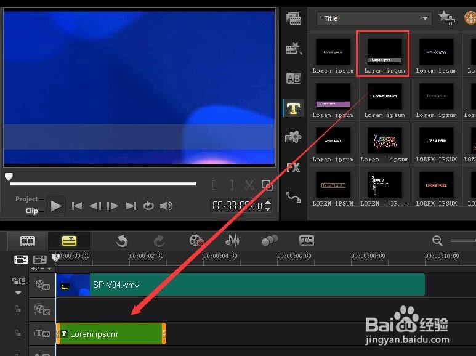This screenshot has width=476, height=356.
Task: Click the timeline ruler at 00:00:04:00
Action: tap(220, 256)
